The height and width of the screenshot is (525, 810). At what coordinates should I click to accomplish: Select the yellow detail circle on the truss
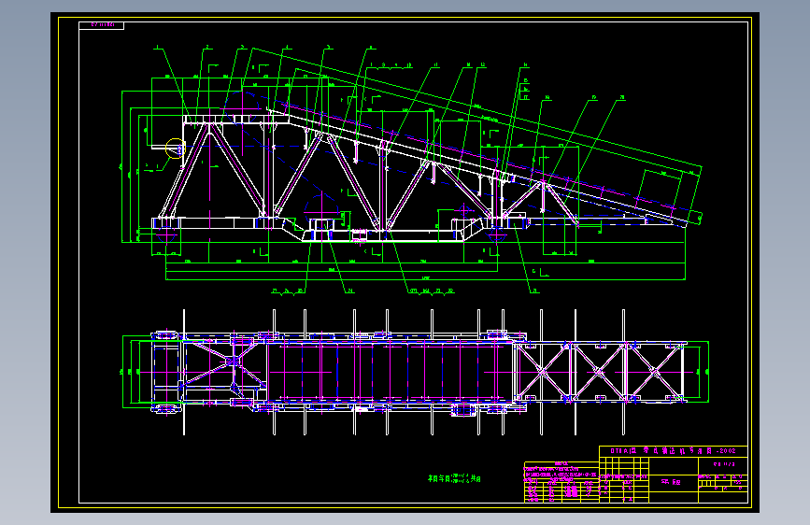point(175,149)
